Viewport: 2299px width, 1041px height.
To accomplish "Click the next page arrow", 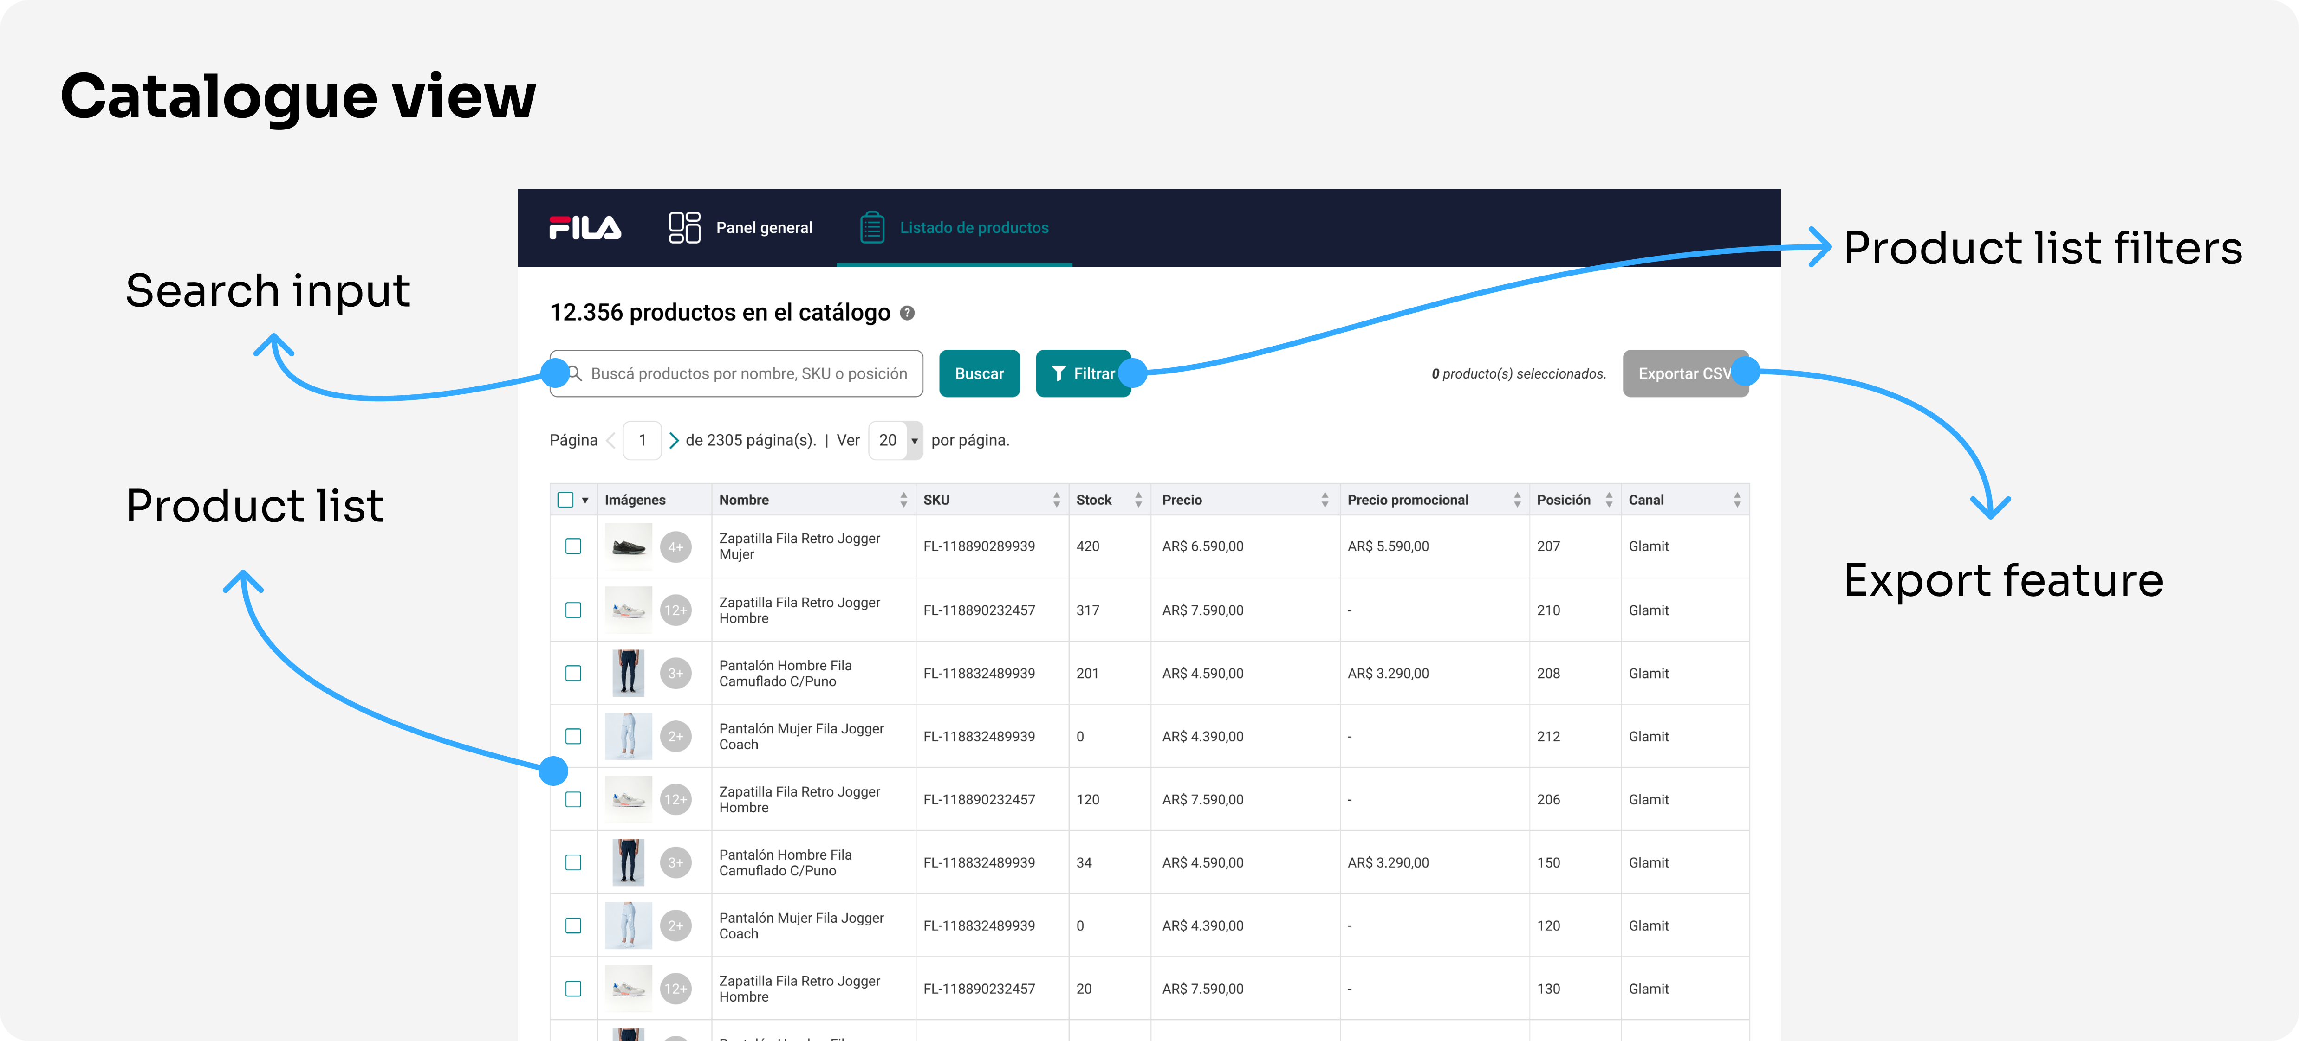I will click(x=674, y=441).
